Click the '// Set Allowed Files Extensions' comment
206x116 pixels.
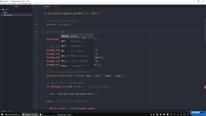[x=68, y=72]
